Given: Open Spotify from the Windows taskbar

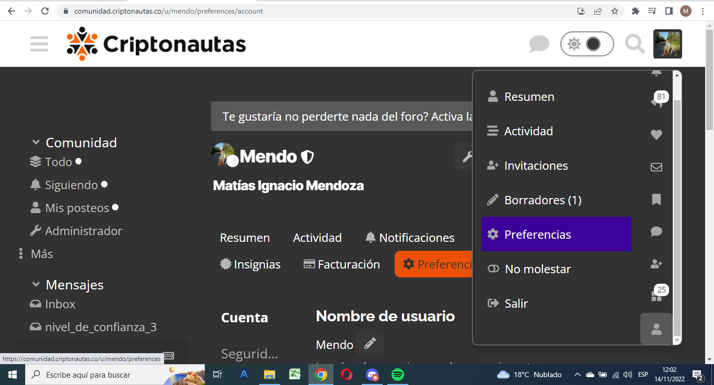Looking at the screenshot, I should pyautogui.click(x=398, y=375).
